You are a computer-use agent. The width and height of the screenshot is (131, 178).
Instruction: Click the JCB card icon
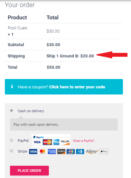pos(71,152)
